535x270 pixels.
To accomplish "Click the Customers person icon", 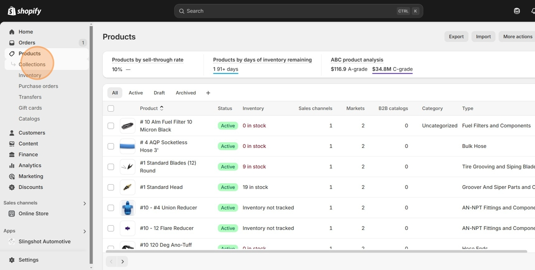I will tap(12, 133).
